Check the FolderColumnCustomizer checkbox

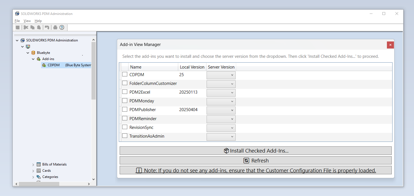click(125, 83)
